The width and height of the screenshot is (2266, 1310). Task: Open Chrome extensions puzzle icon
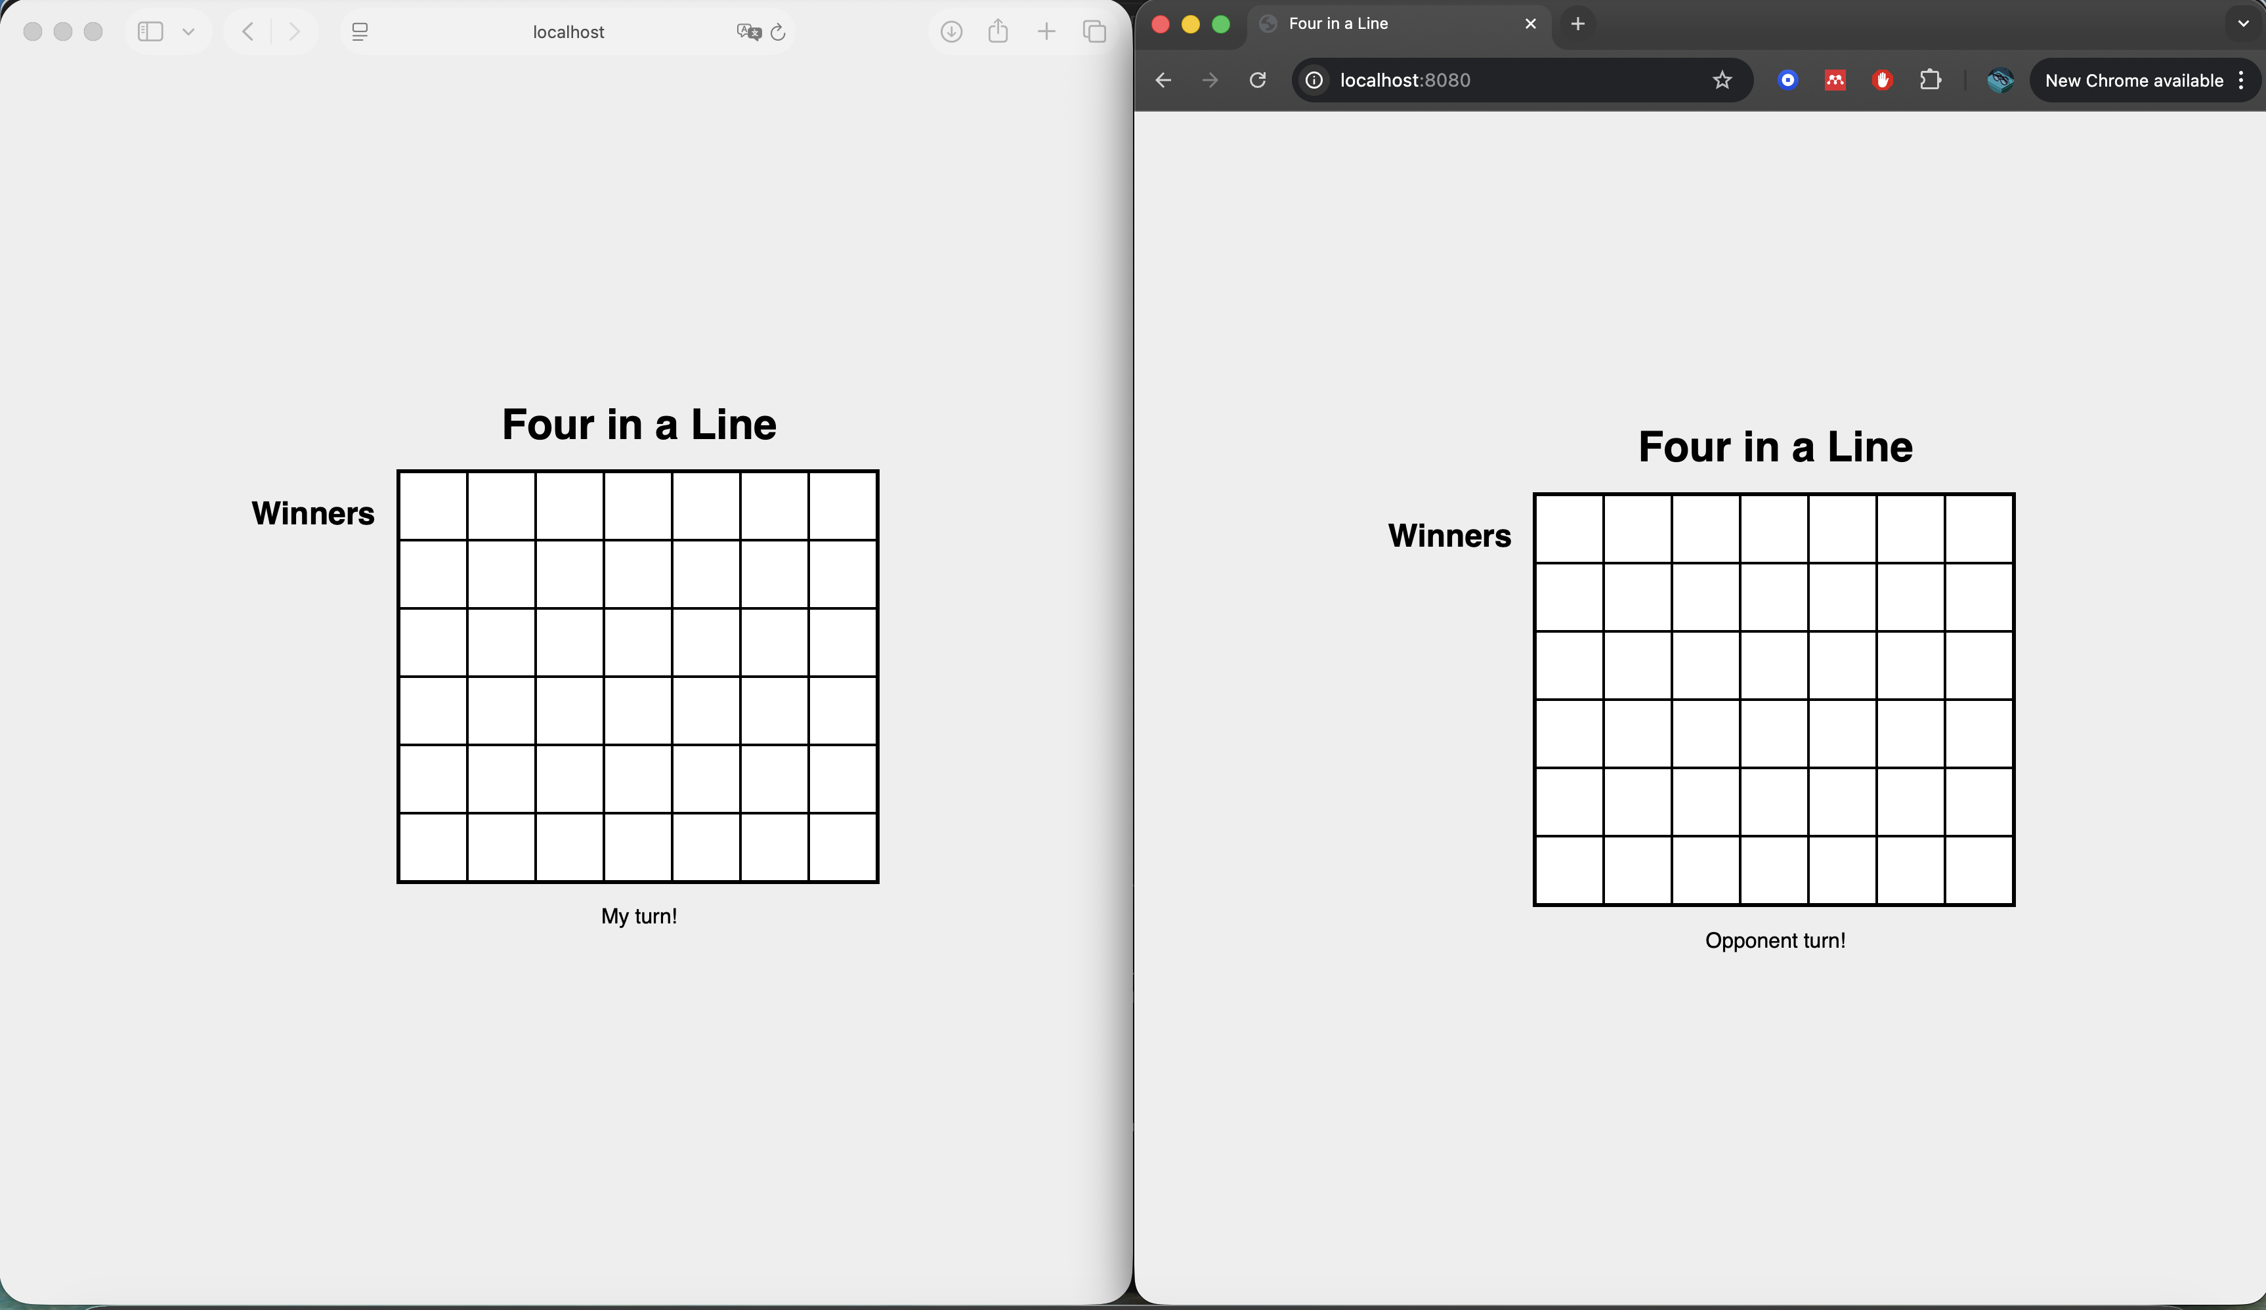pos(1931,81)
